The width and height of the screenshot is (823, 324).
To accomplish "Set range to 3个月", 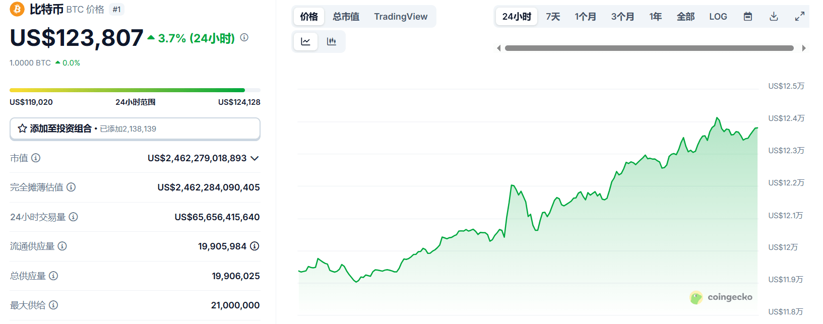I will (623, 17).
